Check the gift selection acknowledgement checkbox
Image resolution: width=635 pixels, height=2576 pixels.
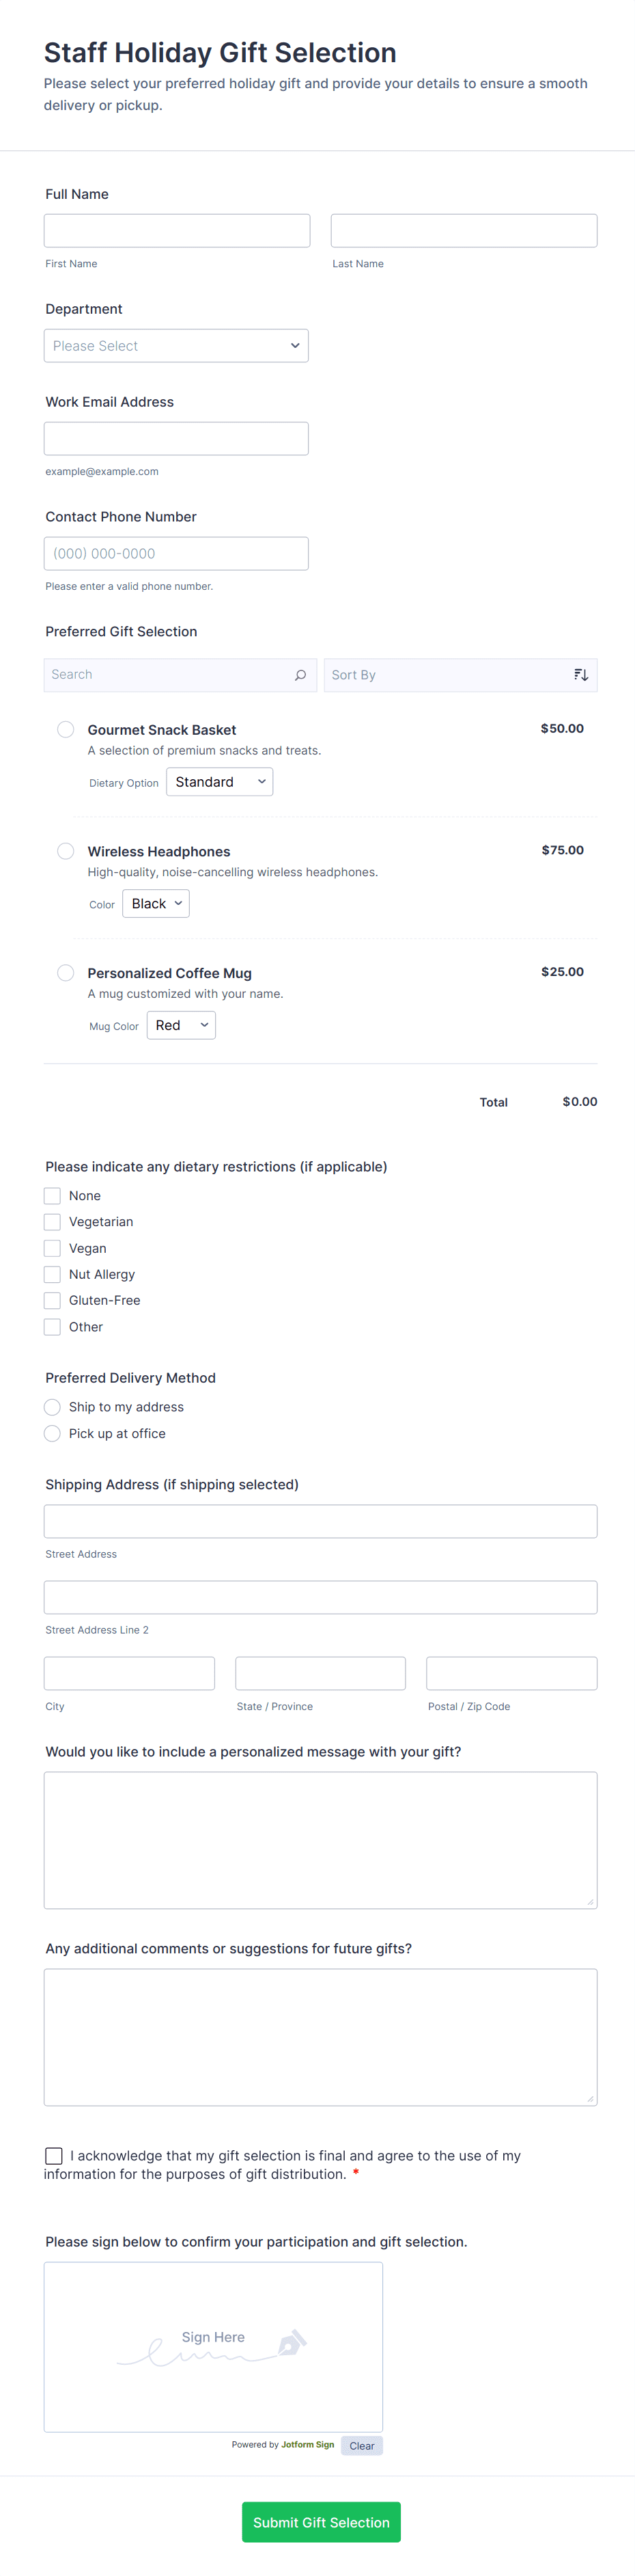tap(54, 2156)
